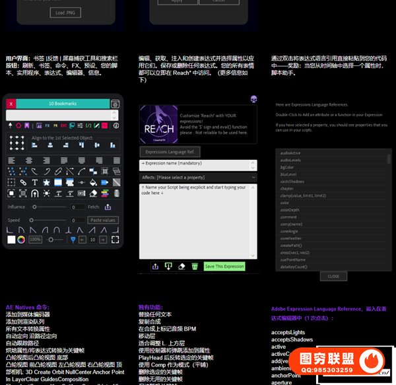Viewport: 396px width, 385px height.
Task: Open the info icon in Reach panel
Action: (x=116, y=125)
